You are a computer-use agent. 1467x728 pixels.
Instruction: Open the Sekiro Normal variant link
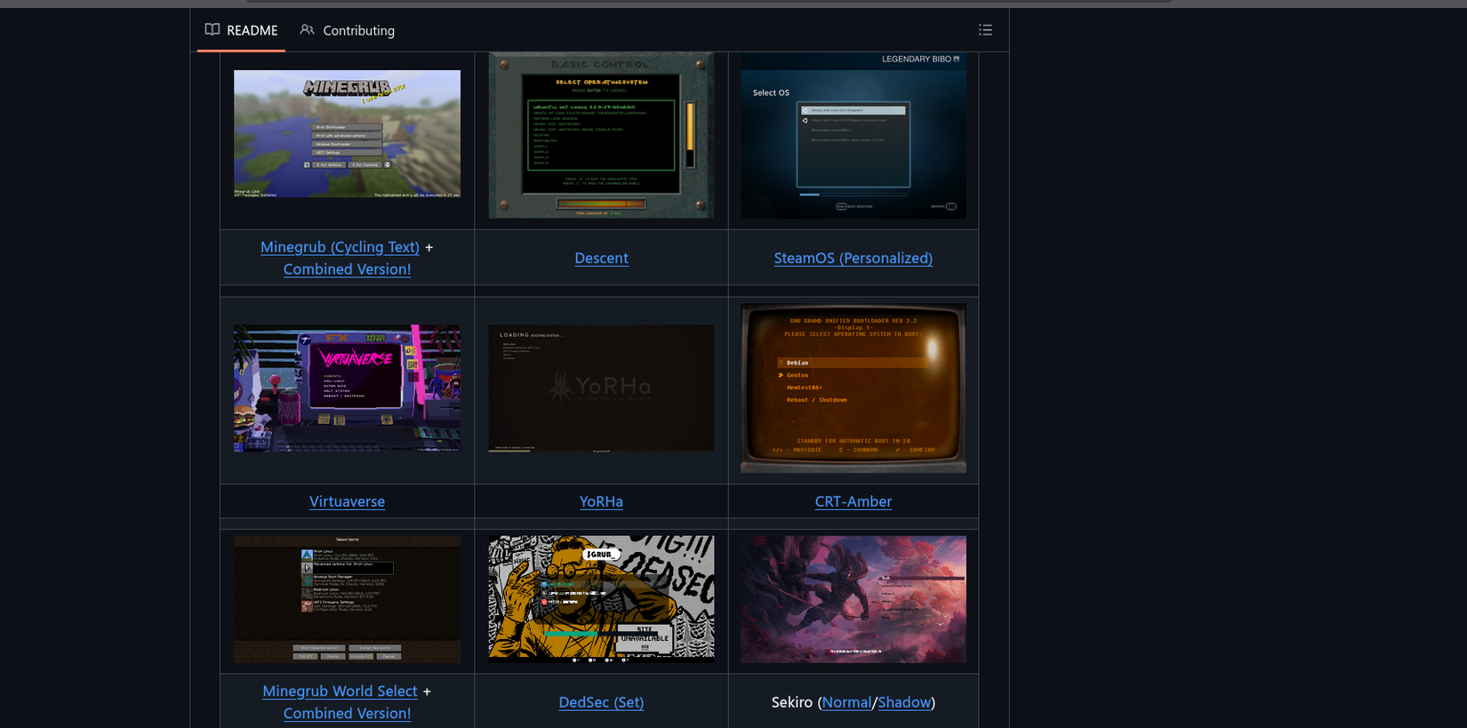846,702
